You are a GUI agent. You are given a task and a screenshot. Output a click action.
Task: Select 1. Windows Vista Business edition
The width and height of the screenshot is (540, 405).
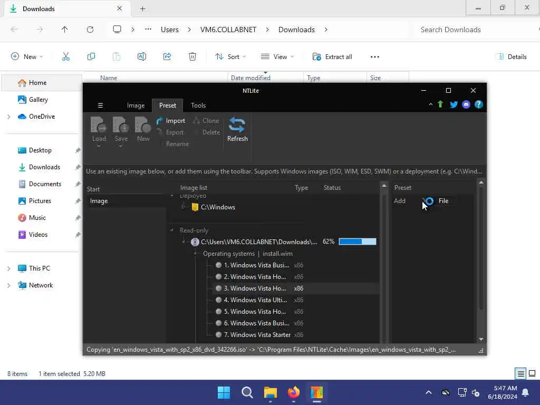click(x=256, y=265)
